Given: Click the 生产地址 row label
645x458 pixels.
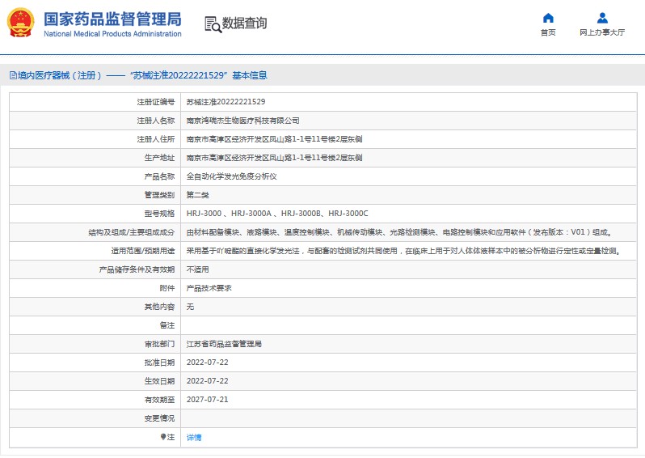Looking at the screenshot, I should (159, 158).
